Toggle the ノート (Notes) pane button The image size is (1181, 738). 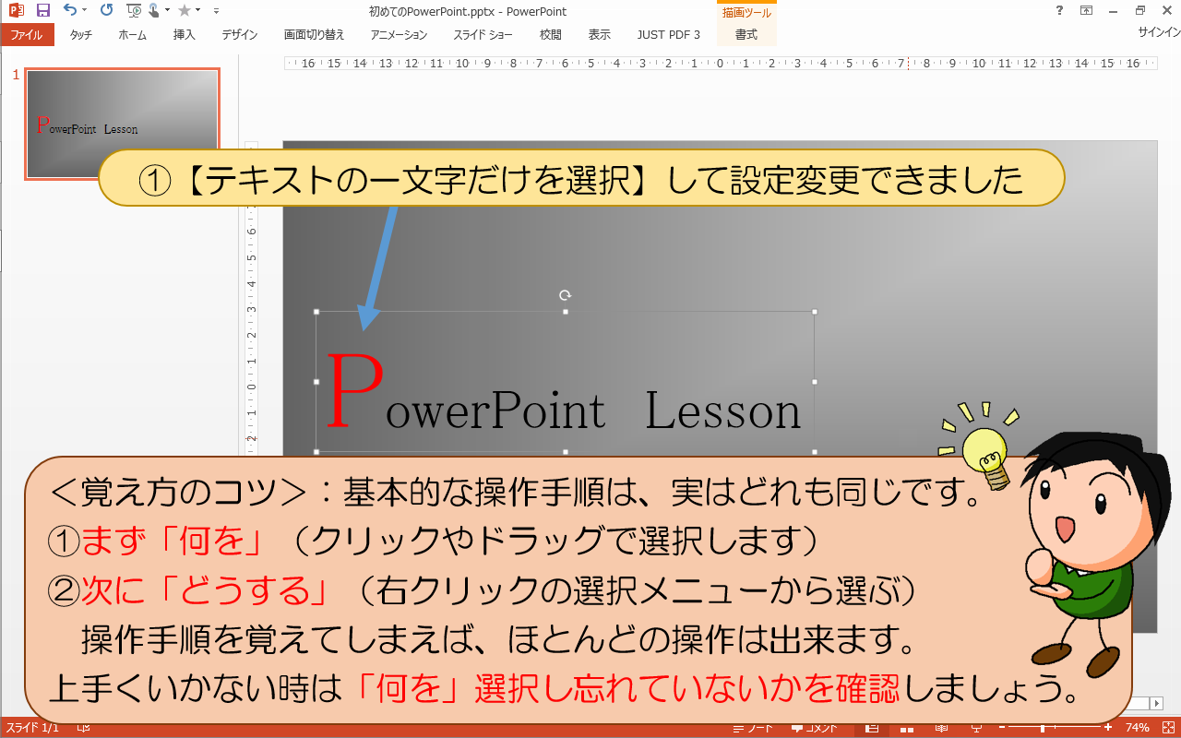pyautogui.click(x=754, y=728)
